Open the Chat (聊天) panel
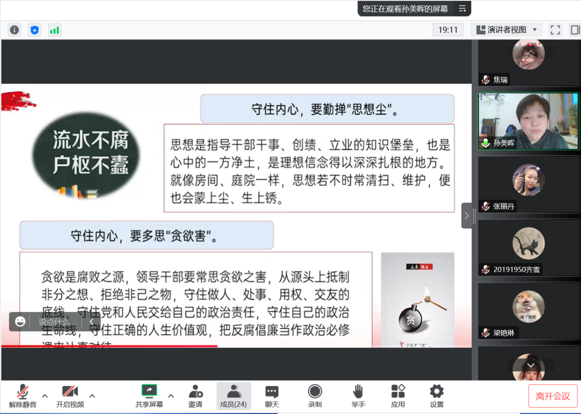The image size is (581, 414). tap(272, 396)
